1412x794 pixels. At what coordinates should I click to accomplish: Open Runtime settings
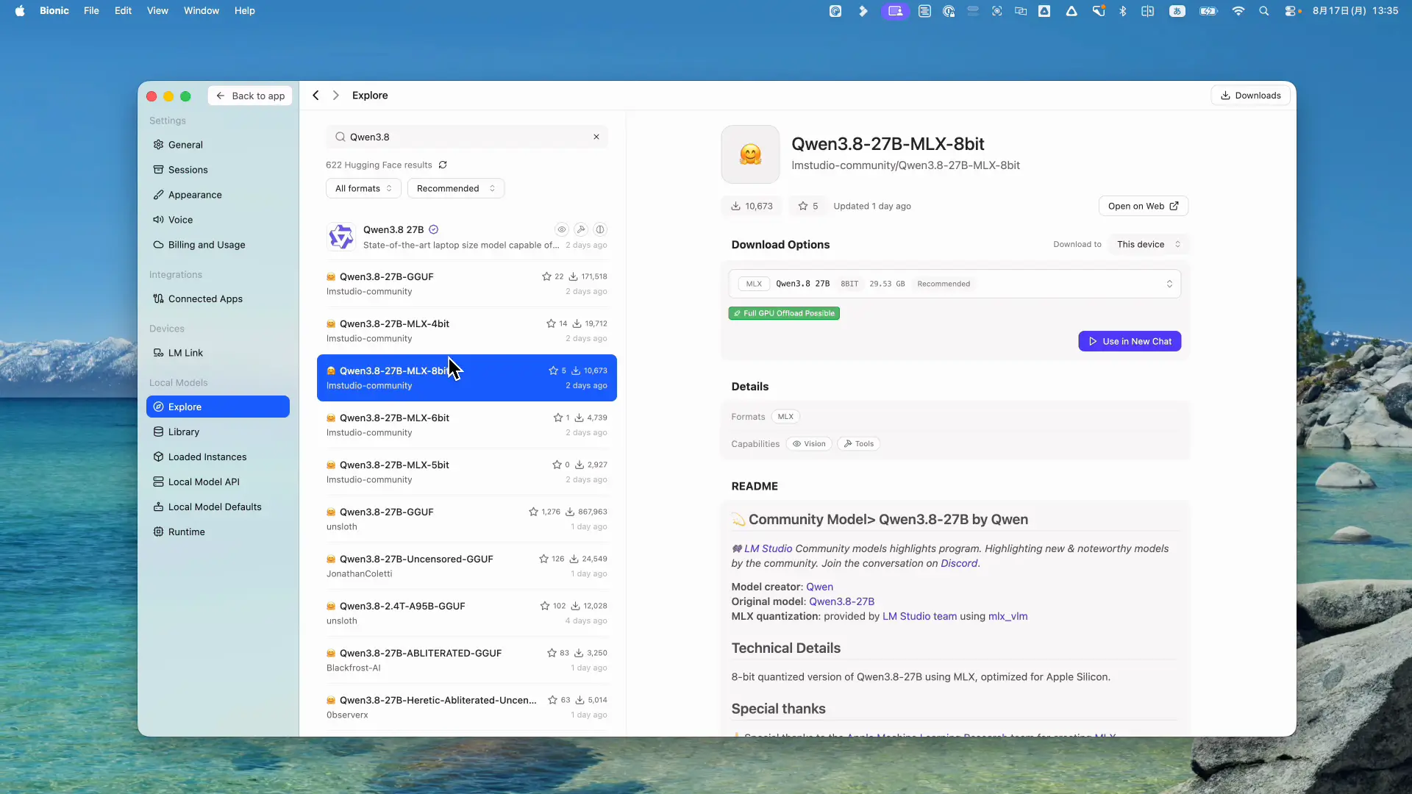pyautogui.click(x=218, y=532)
